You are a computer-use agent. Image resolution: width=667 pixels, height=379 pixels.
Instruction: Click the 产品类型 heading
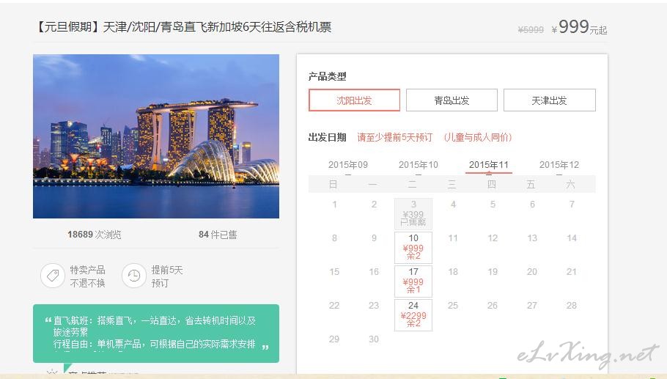tap(327, 76)
